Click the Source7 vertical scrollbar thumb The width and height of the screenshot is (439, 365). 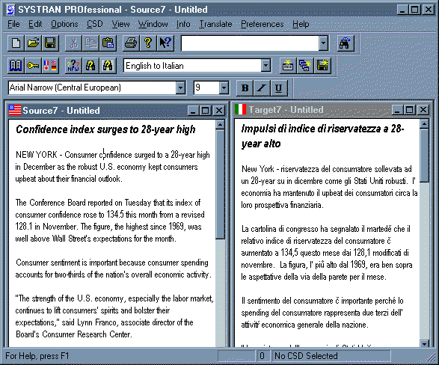click(220, 184)
